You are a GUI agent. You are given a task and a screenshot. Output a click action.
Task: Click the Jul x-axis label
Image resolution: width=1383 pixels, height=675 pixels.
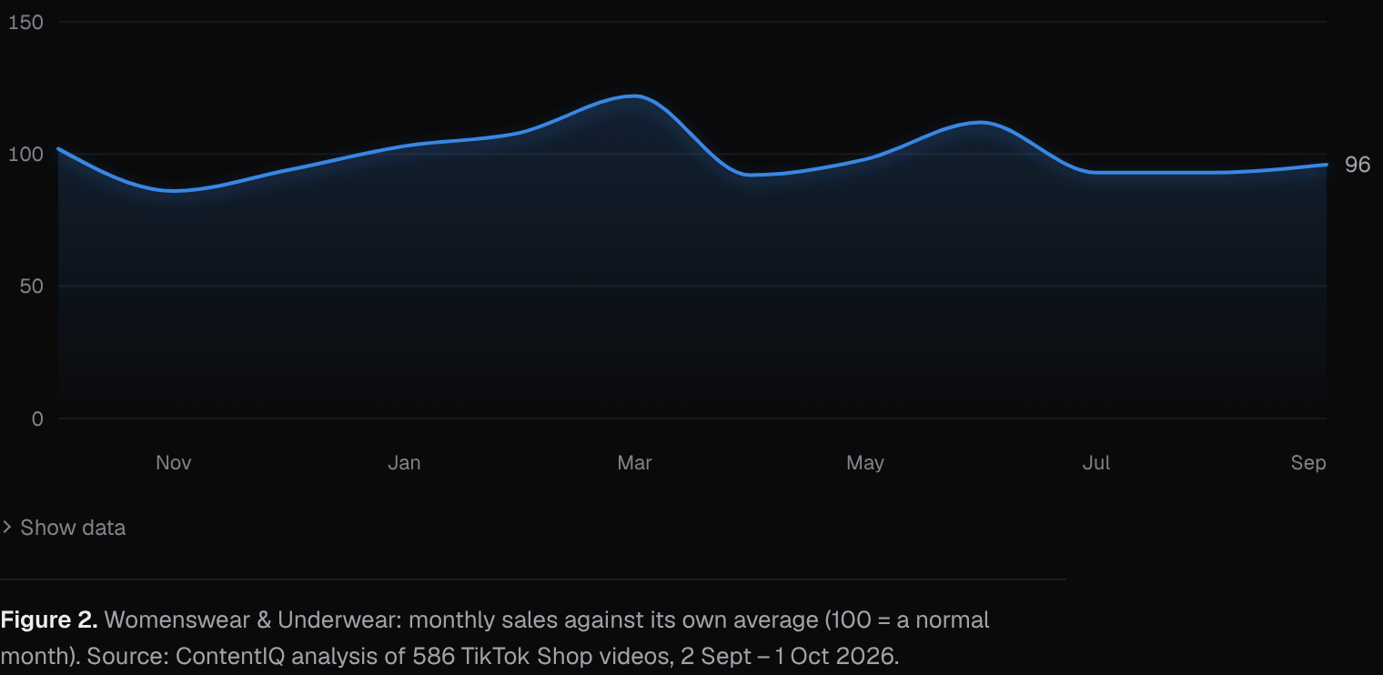tap(1095, 462)
